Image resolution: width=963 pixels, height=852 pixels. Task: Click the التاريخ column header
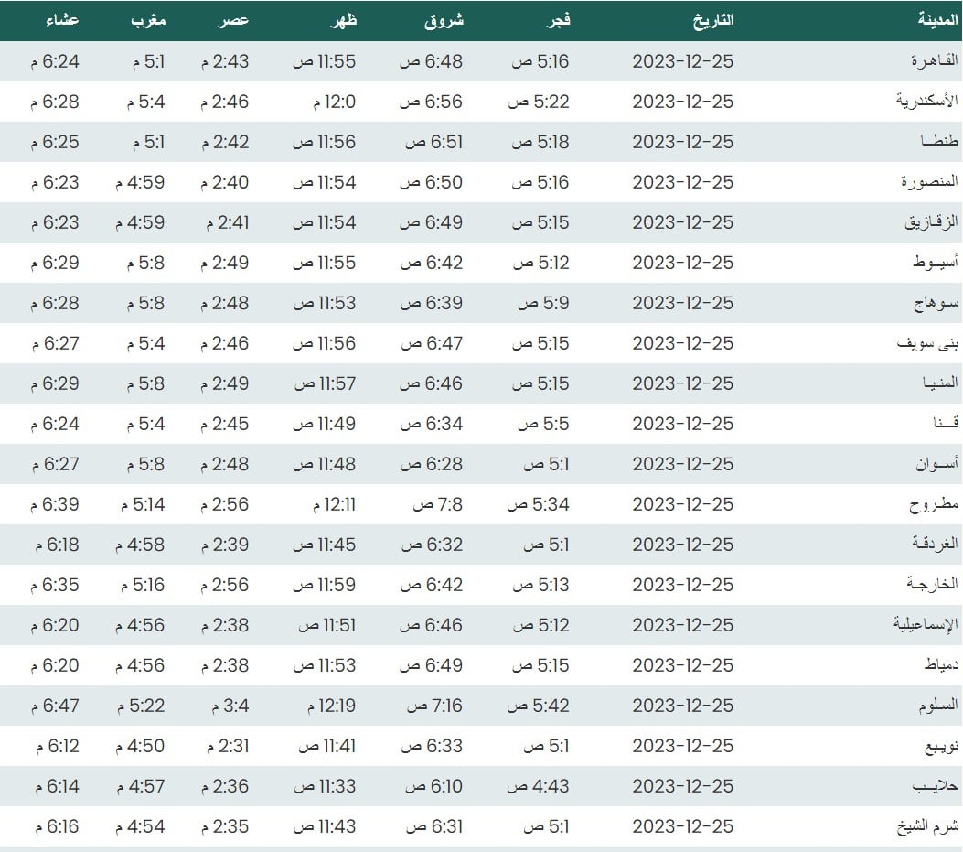point(709,20)
